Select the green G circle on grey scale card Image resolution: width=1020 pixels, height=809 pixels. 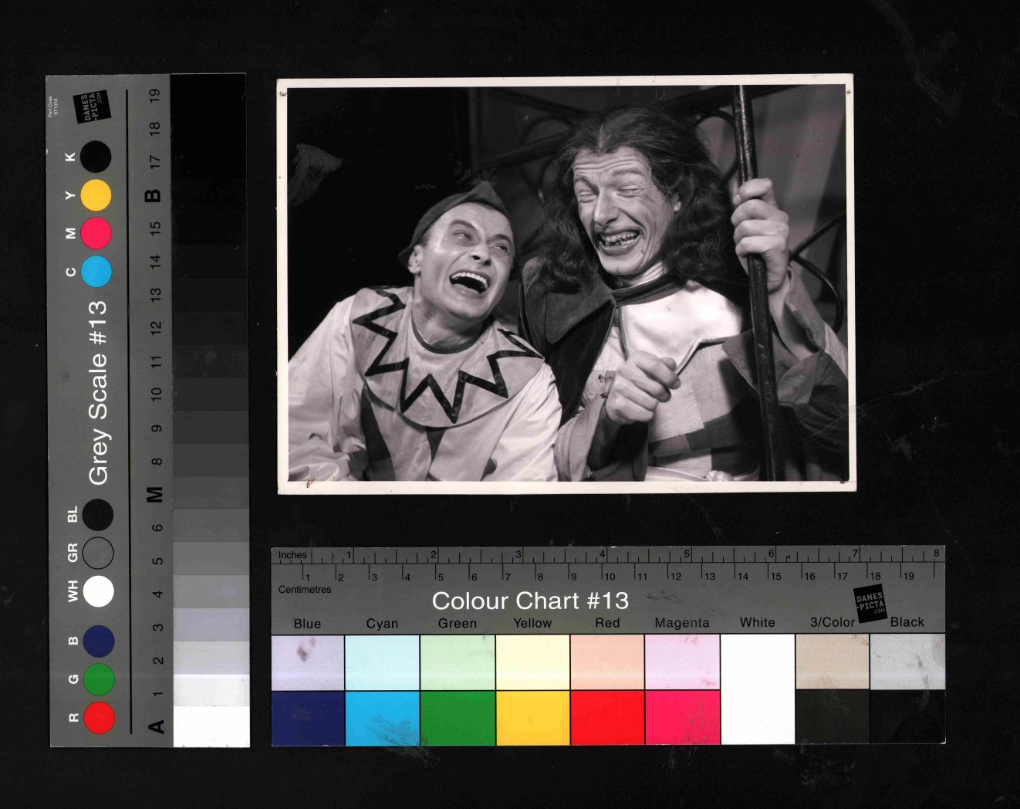tap(99, 679)
